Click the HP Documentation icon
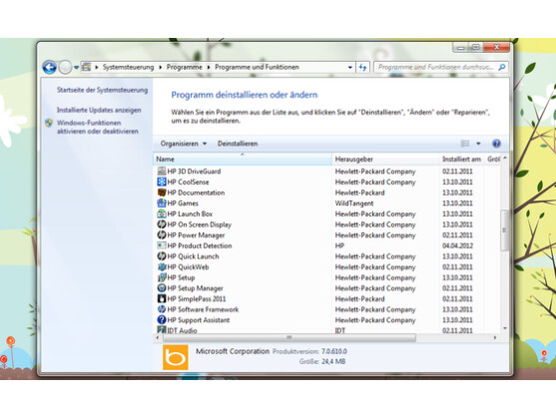 [162, 193]
